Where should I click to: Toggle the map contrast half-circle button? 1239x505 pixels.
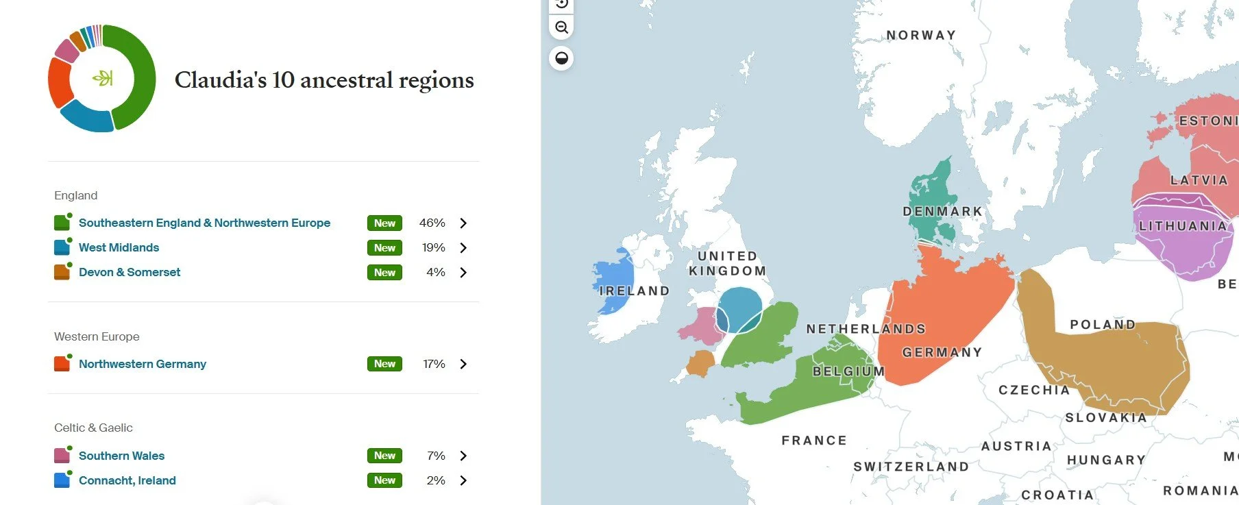coord(562,58)
